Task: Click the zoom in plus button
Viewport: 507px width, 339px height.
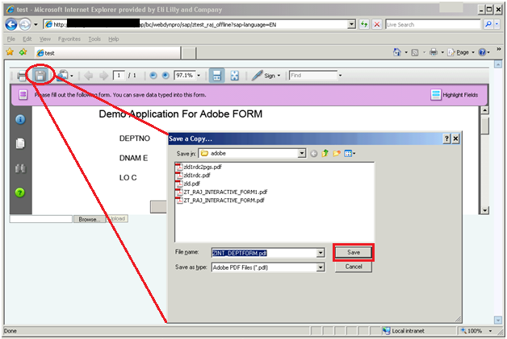Action: tap(166, 76)
